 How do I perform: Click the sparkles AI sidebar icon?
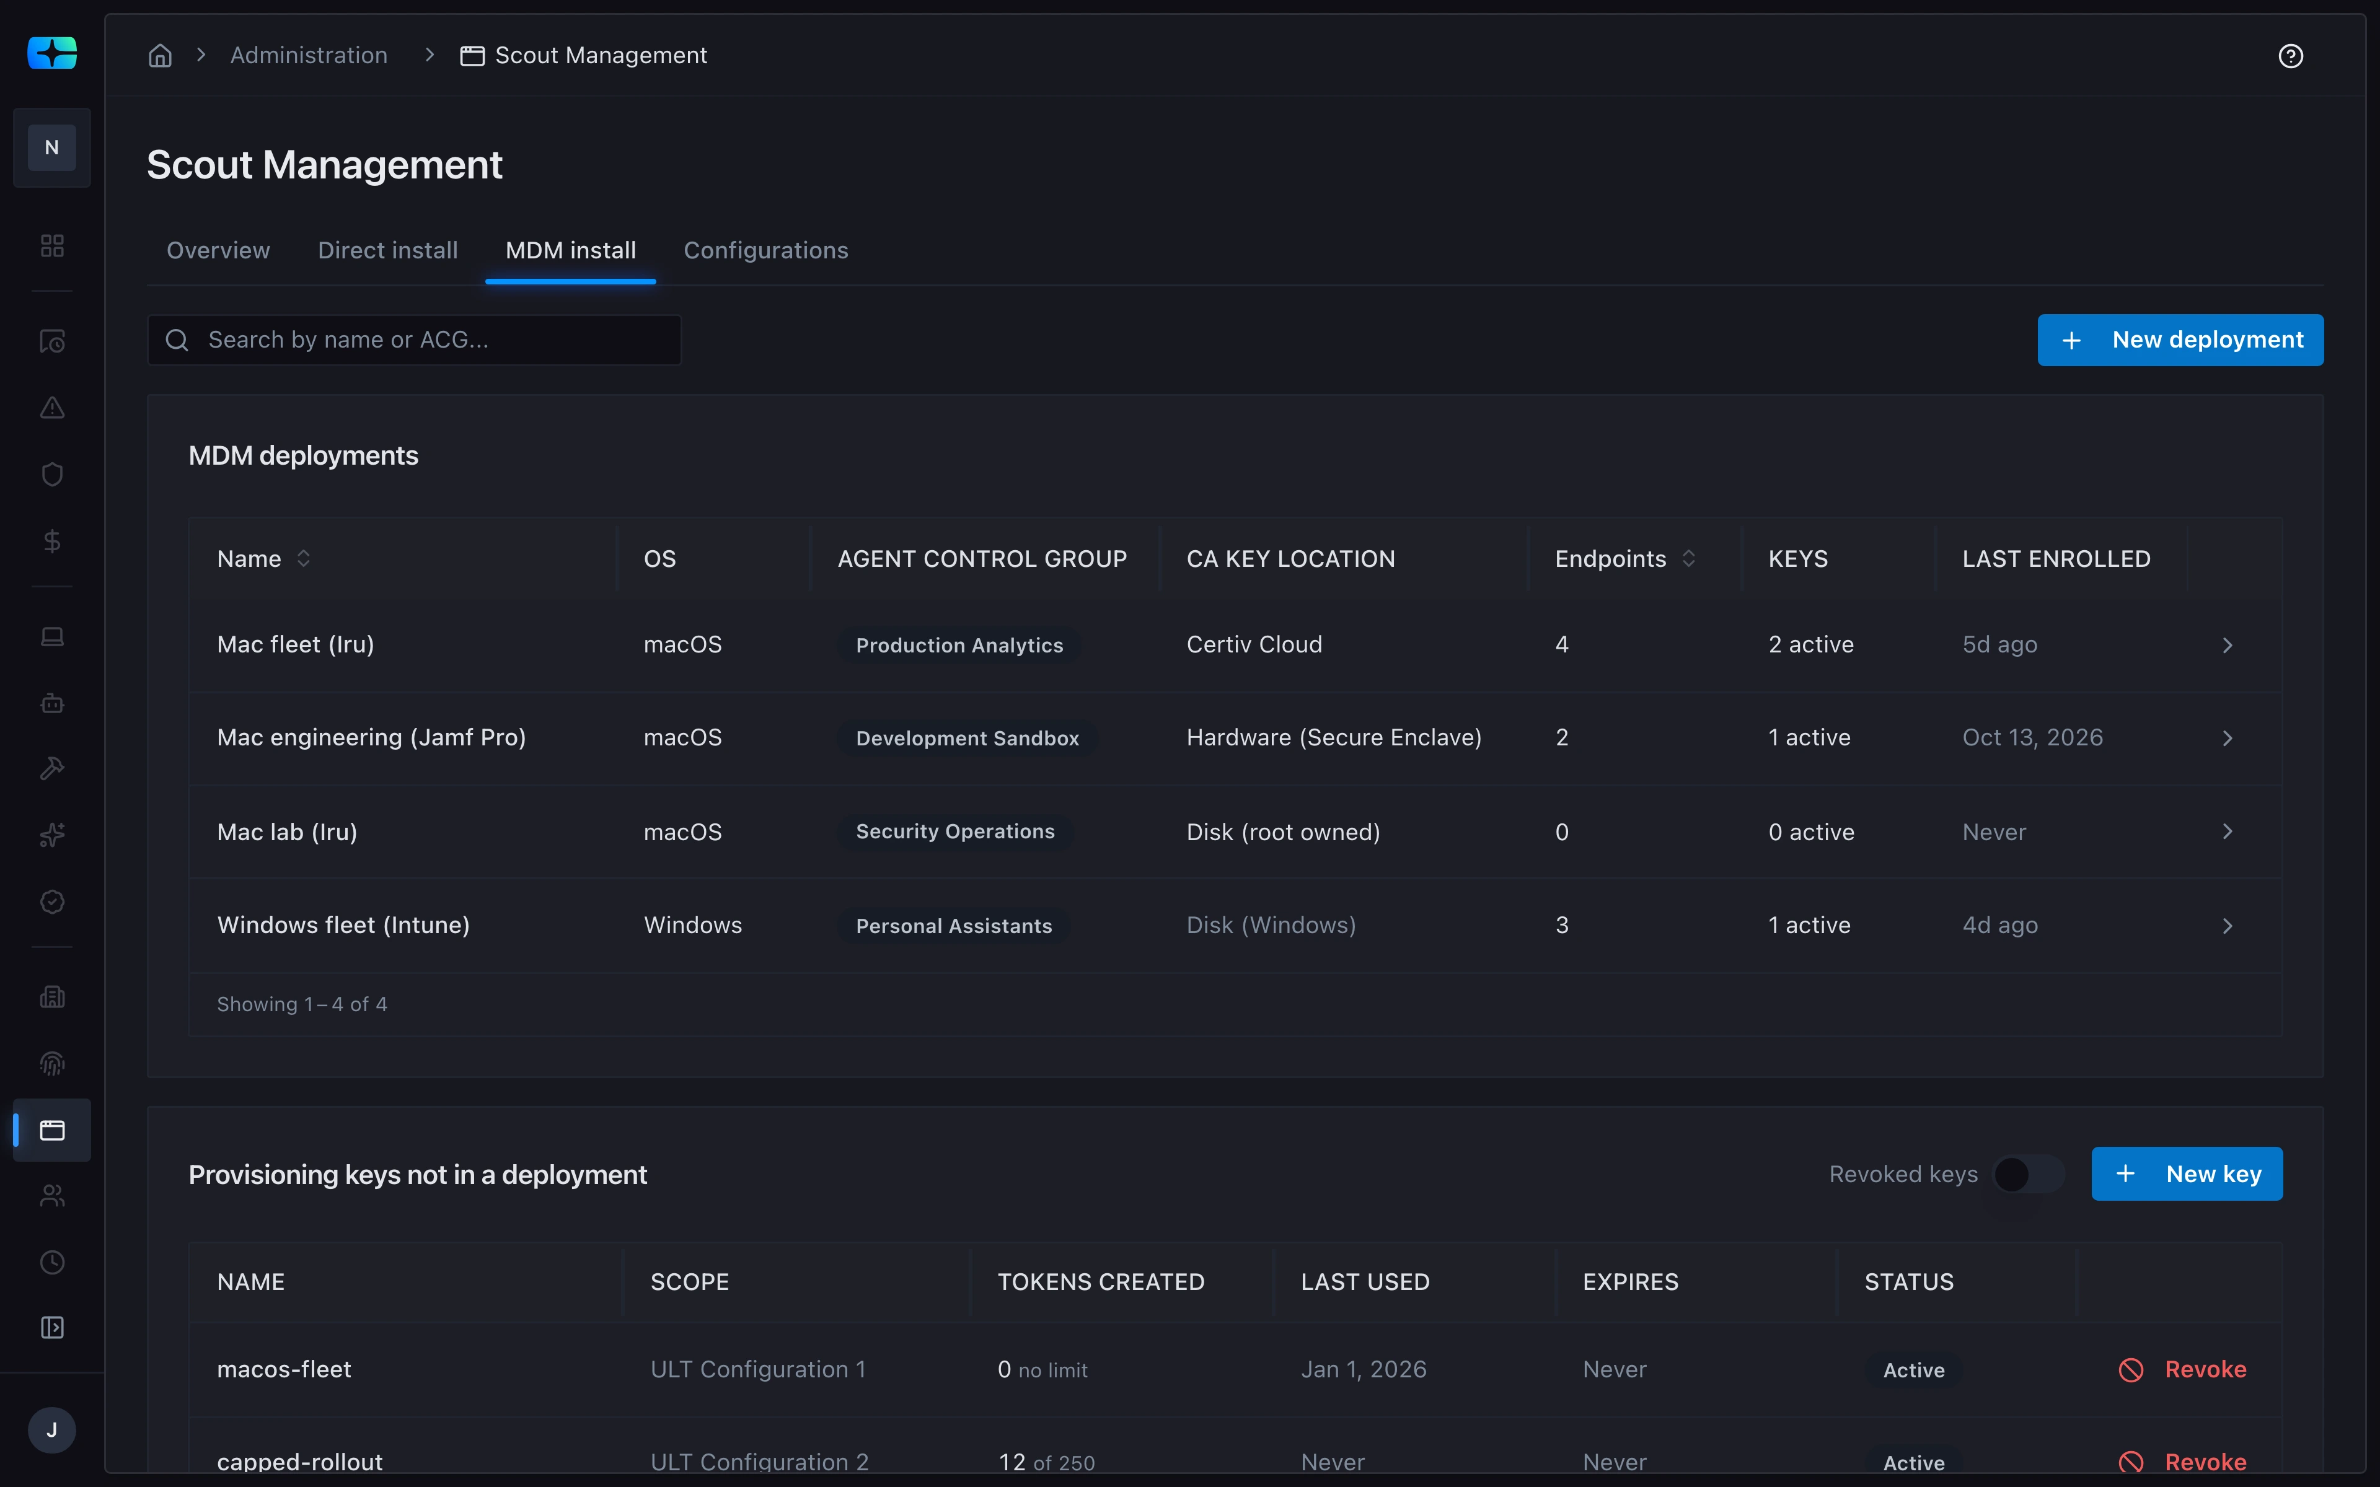click(x=52, y=835)
